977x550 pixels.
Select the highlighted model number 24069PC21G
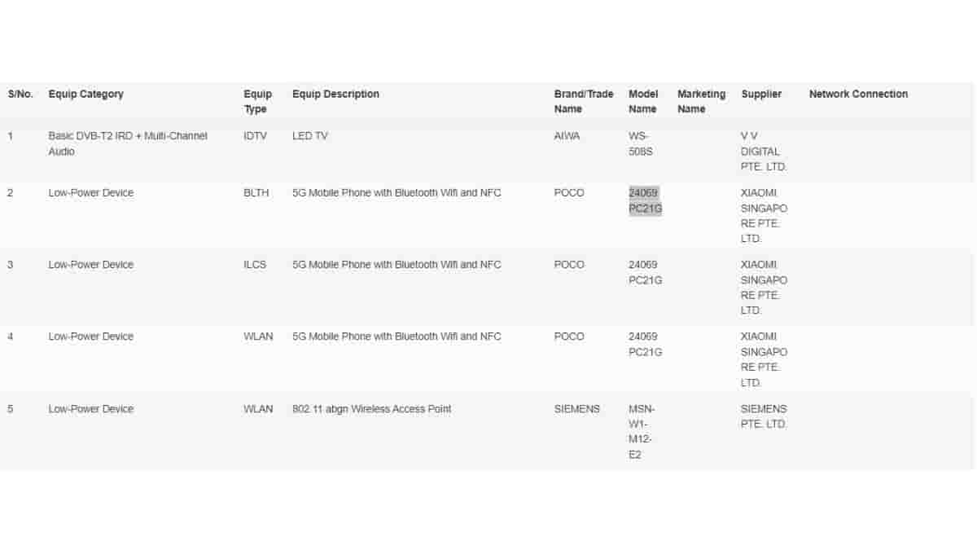pos(645,200)
